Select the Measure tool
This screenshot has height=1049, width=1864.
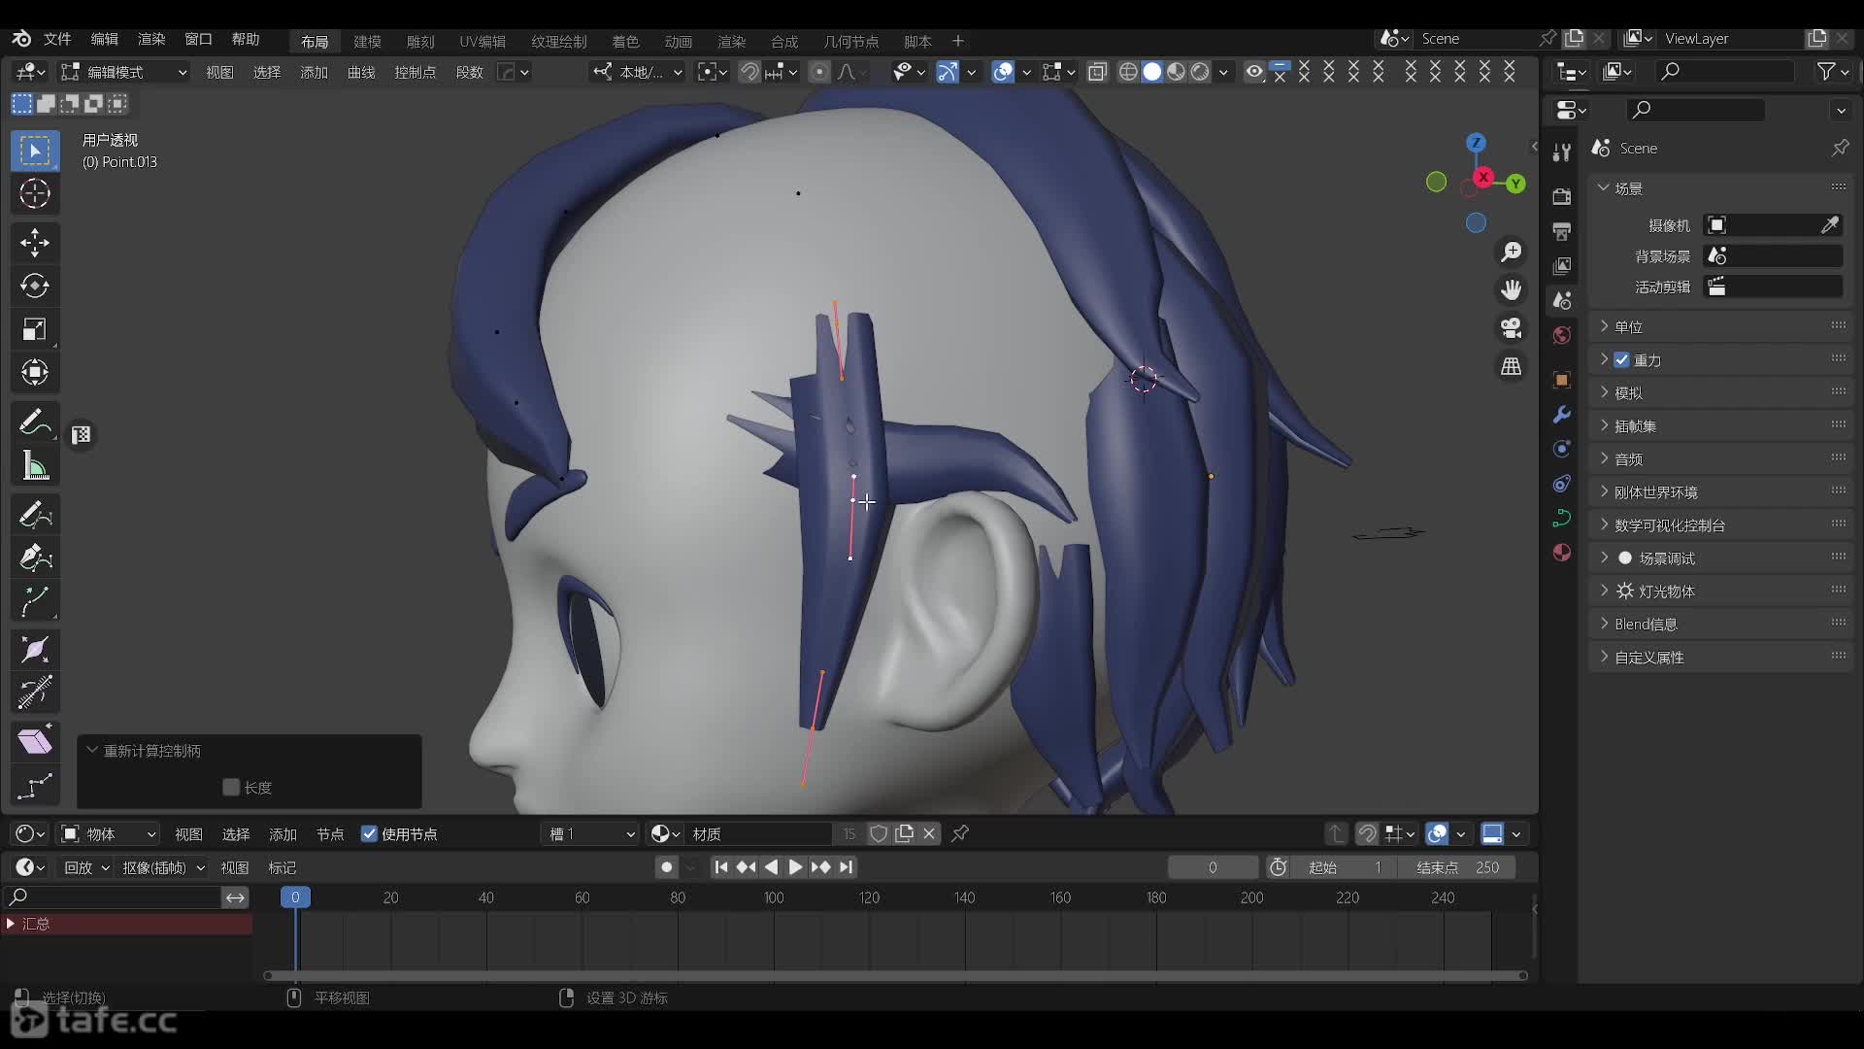(x=35, y=466)
